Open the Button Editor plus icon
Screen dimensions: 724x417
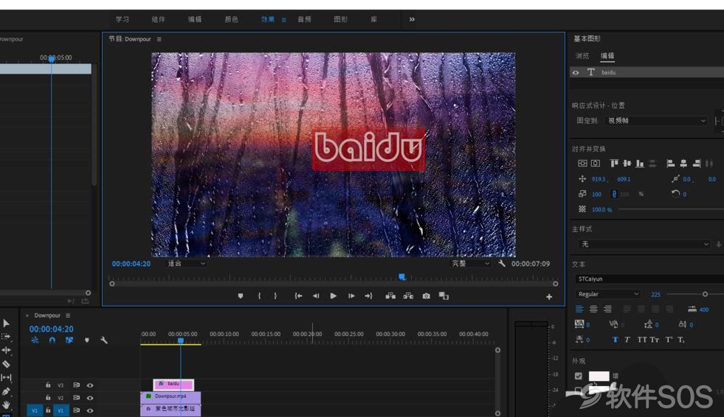[x=549, y=297]
